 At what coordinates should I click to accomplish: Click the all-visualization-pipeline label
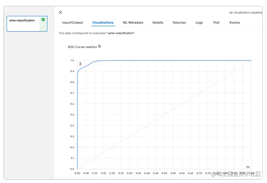click(246, 13)
